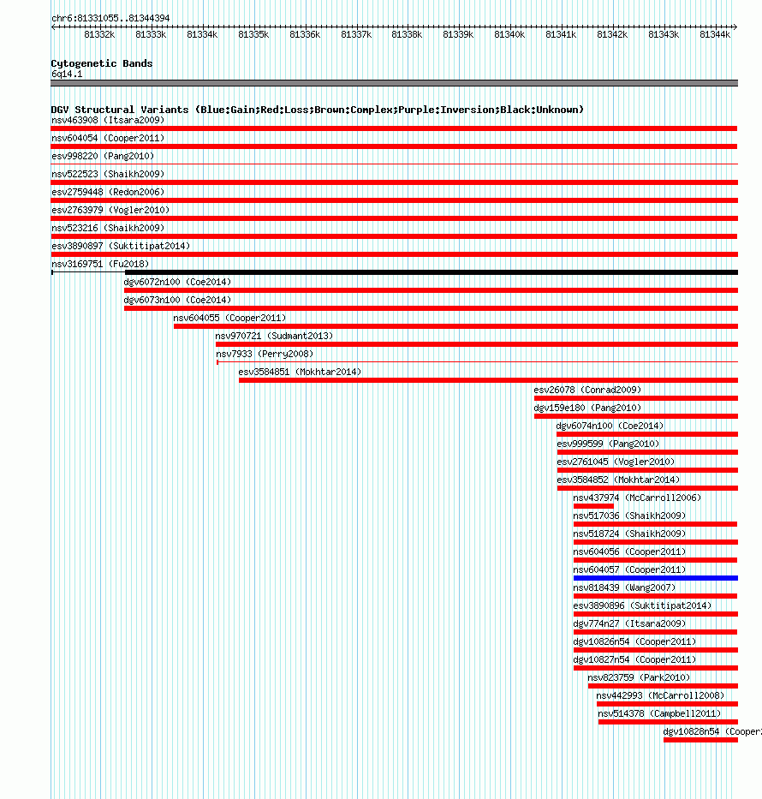Click the black bar of nsv3169751
Screen dimensions: 762x799
point(432,272)
